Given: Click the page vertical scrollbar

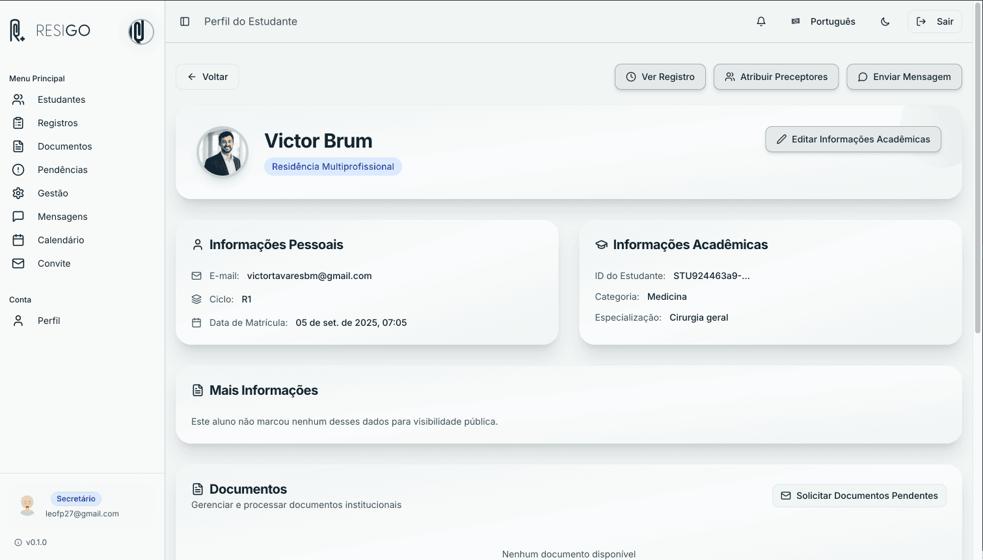Looking at the screenshot, I should pyautogui.click(x=978, y=167).
